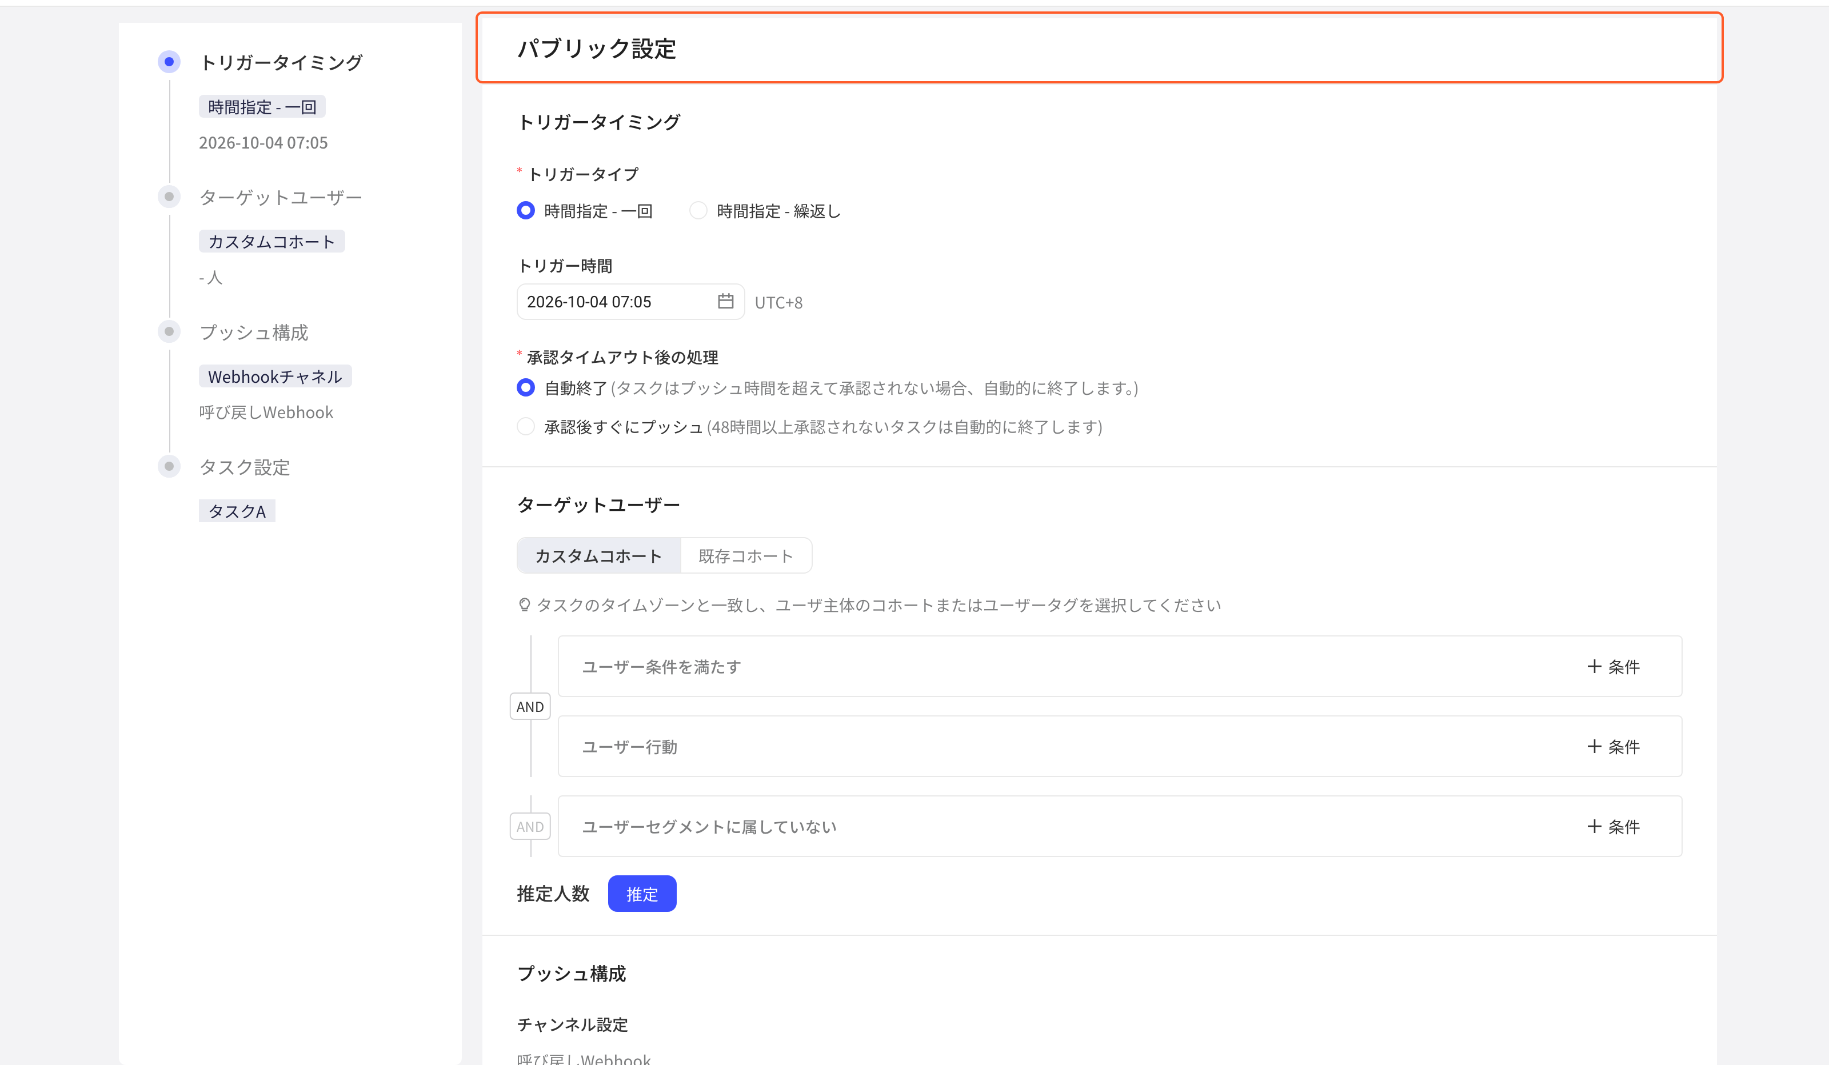The width and height of the screenshot is (1829, 1065).
Task: Select 時間指定 - 繰返し radio button
Action: pos(698,210)
